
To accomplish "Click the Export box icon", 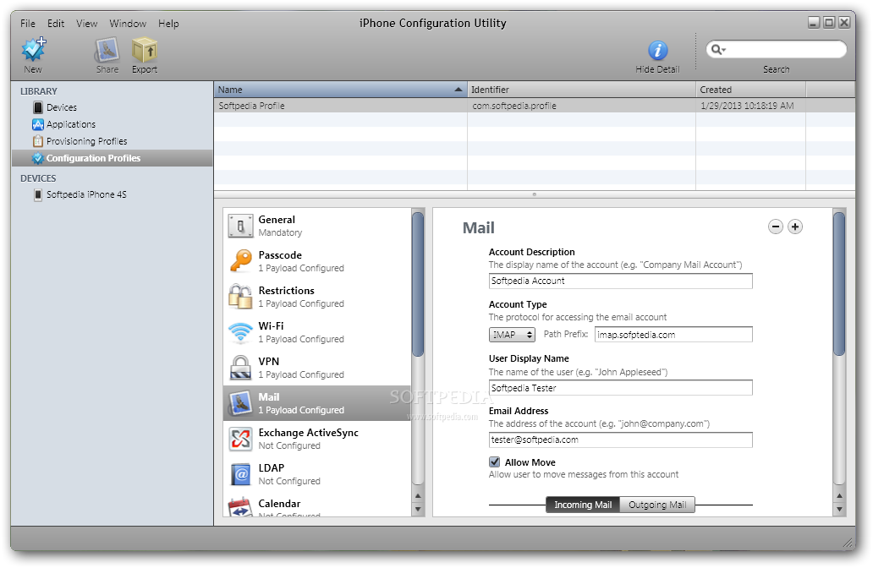I will pos(144,50).
